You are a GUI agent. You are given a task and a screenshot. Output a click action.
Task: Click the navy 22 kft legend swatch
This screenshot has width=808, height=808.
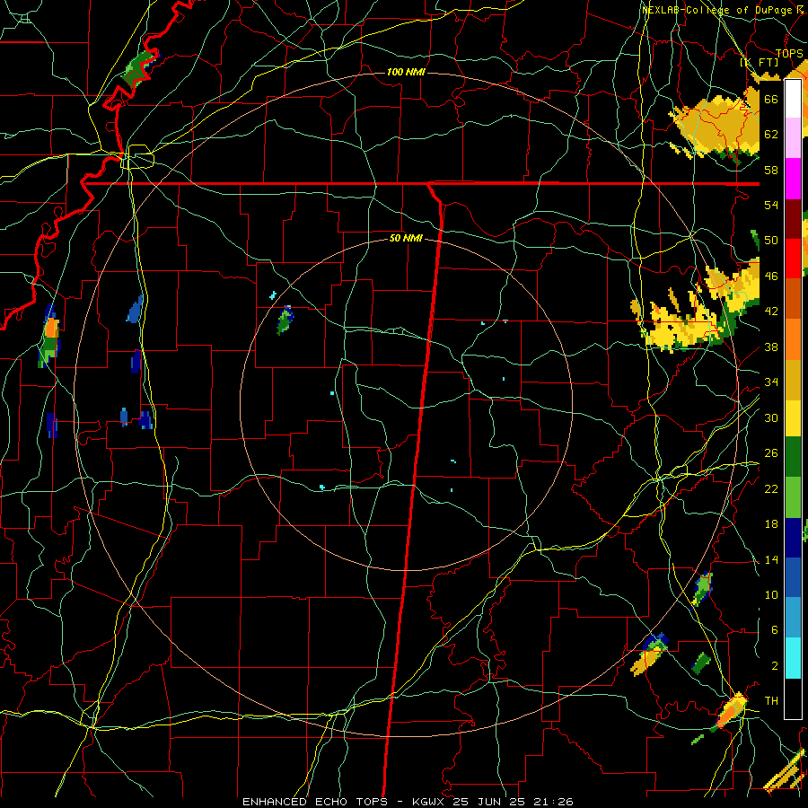coord(793,538)
